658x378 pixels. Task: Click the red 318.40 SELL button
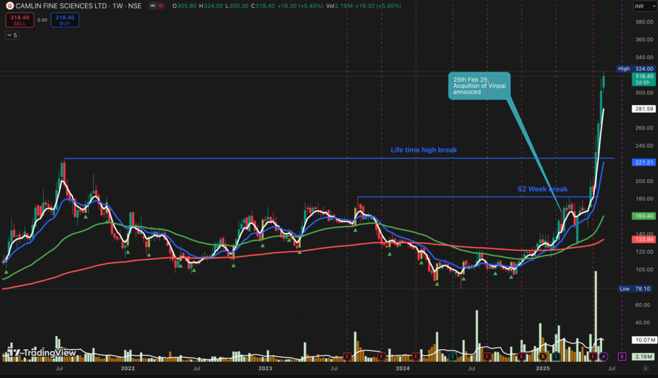pos(20,20)
